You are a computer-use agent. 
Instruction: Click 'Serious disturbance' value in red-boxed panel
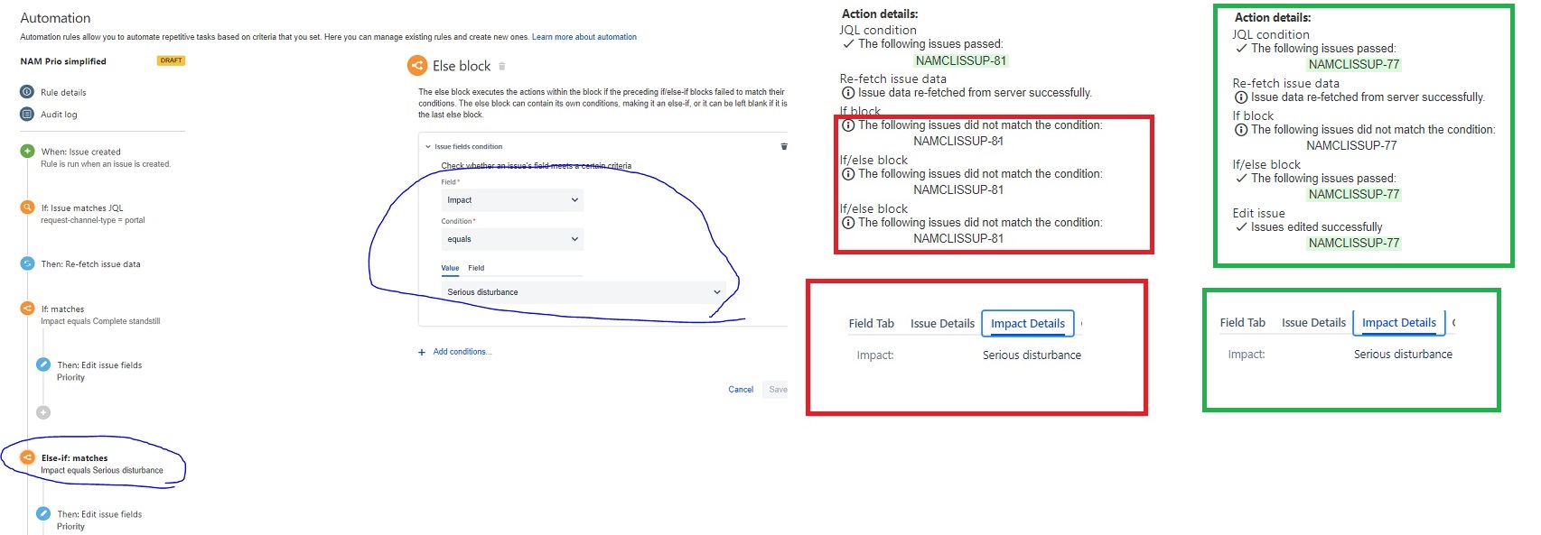pos(1032,355)
